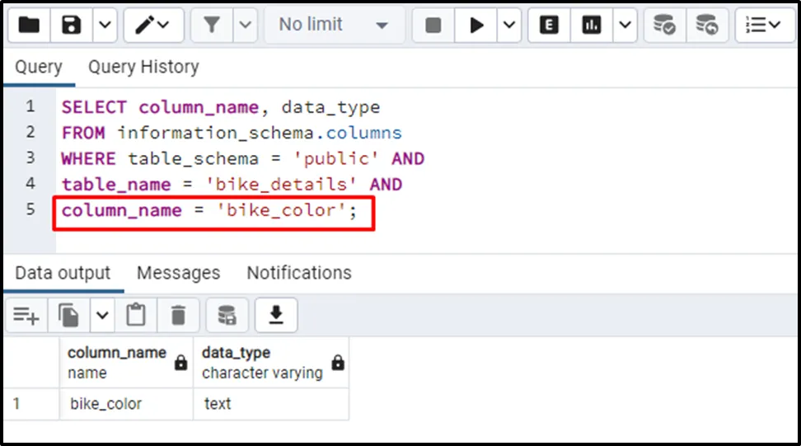Stop the running query
801x446 pixels.
pos(433,26)
